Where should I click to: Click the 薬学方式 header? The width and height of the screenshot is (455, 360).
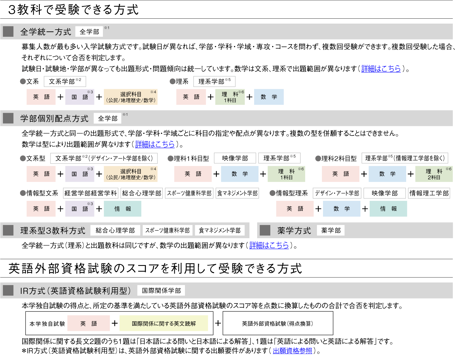coord(294,230)
